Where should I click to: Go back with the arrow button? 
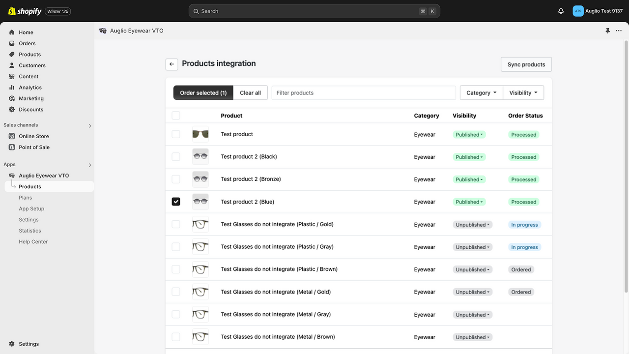[172, 64]
